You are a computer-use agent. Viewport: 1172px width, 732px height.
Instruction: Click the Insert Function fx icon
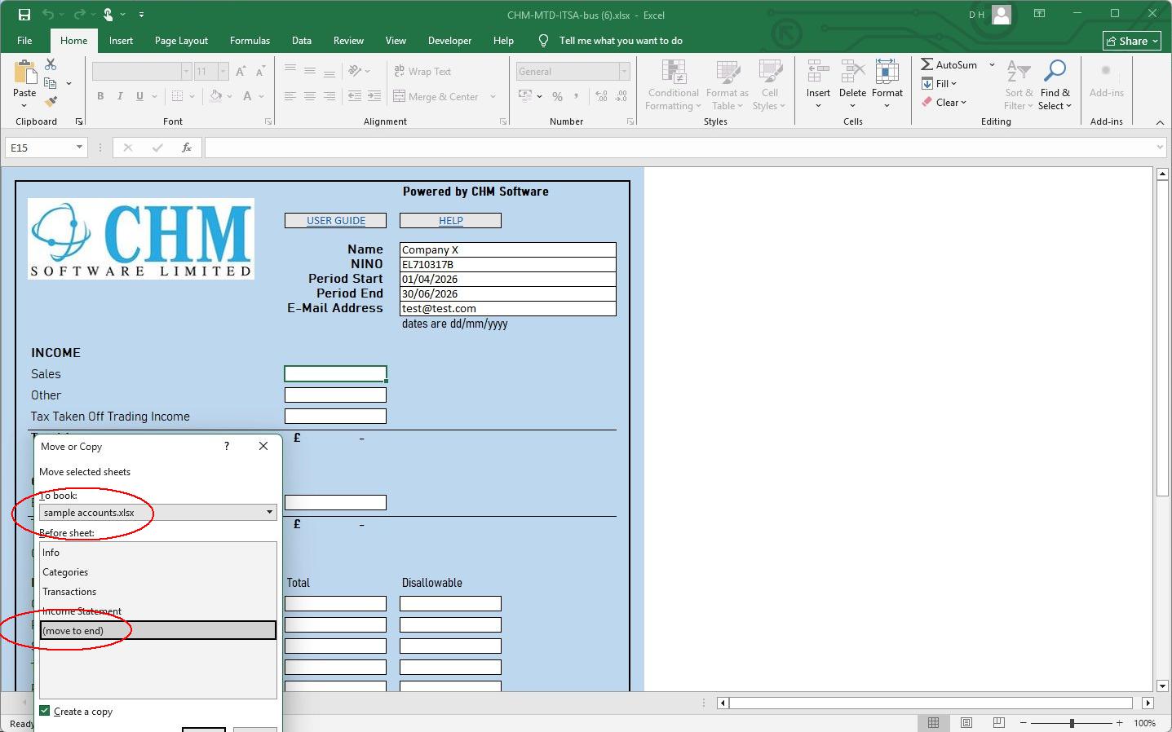tap(187, 148)
